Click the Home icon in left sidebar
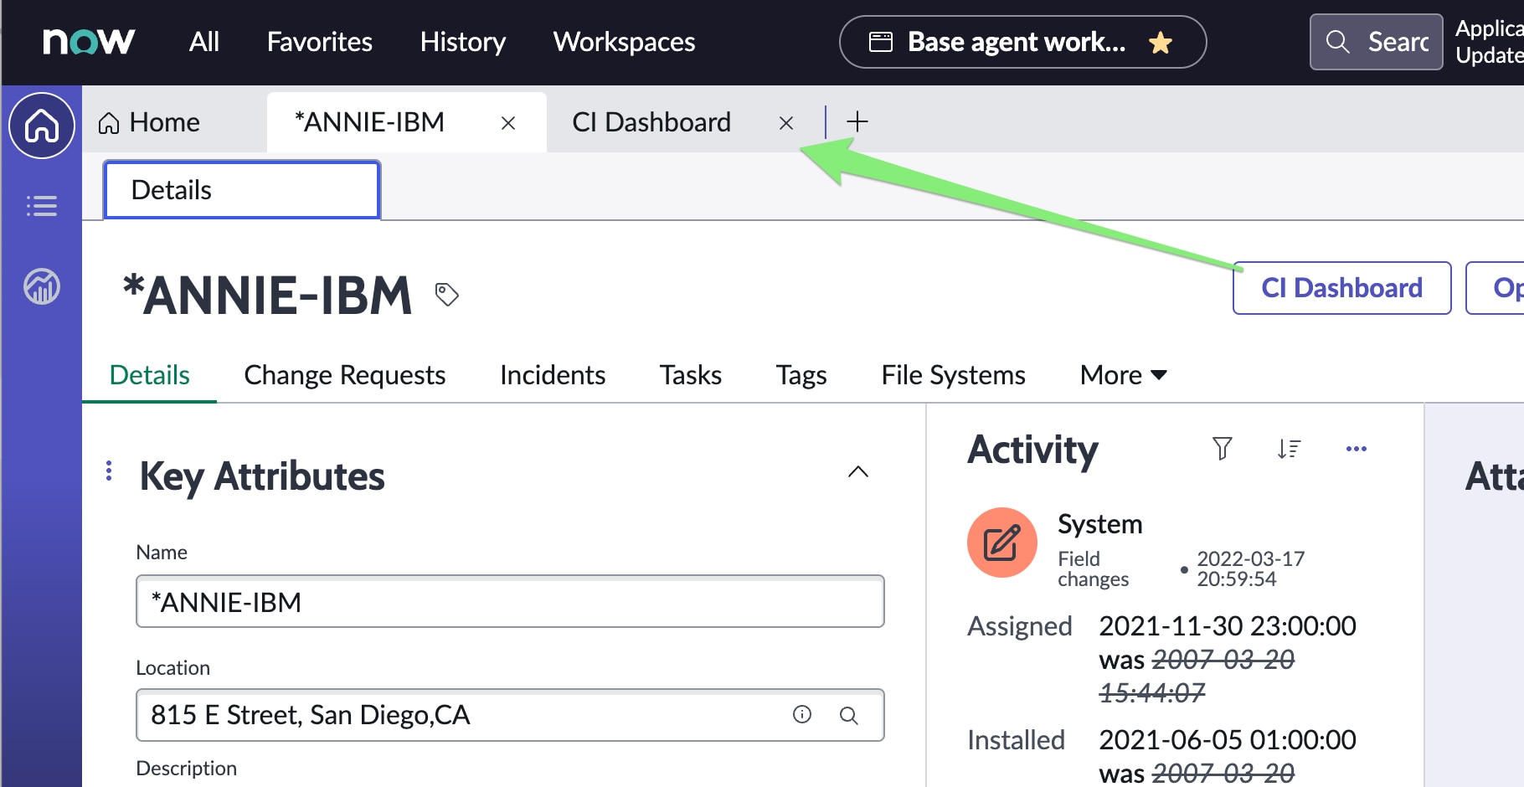 pyautogui.click(x=42, y=126)
